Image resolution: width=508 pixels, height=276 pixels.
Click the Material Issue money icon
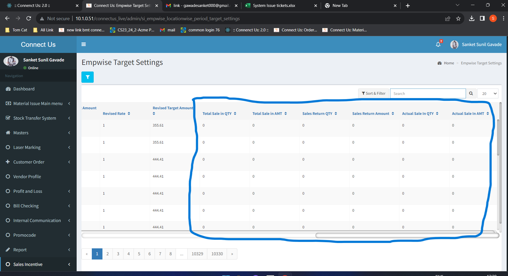[x=8, y=103]
